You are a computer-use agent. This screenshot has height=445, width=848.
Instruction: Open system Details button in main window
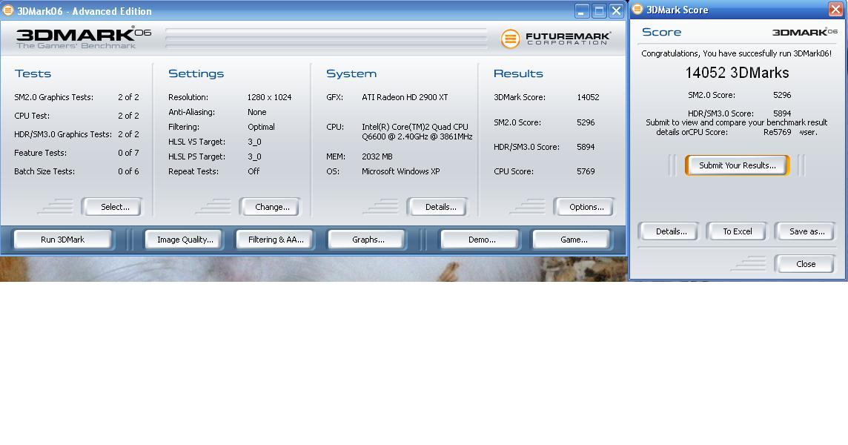438,207
